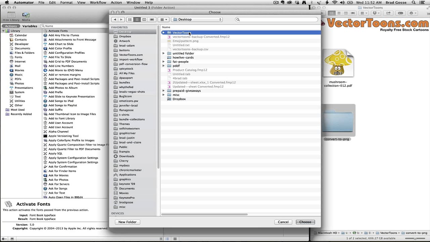Switch Choose dialog to cover flow view
The image size is (430, 242).
[152, 19]
